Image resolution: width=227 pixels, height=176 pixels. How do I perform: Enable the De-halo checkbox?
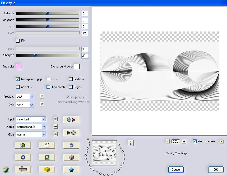[x=71, y=79]
